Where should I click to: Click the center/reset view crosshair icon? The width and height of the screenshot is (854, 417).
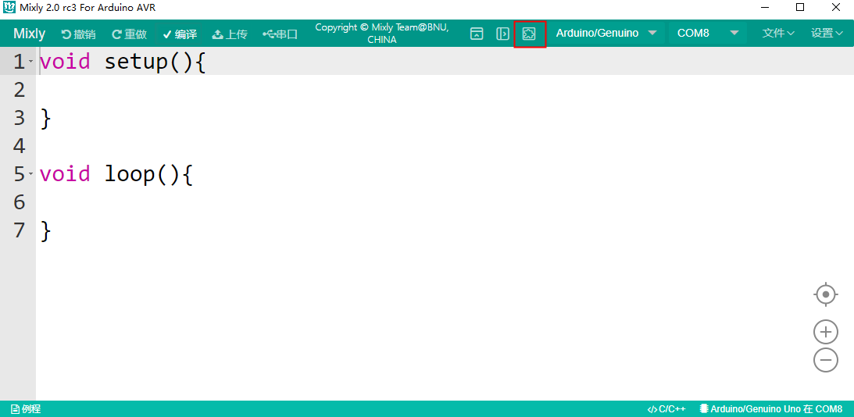[826, 294]
